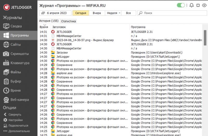208x136 pixels.
Task: Open the Сайты globe icon
Action: [6, 45]
